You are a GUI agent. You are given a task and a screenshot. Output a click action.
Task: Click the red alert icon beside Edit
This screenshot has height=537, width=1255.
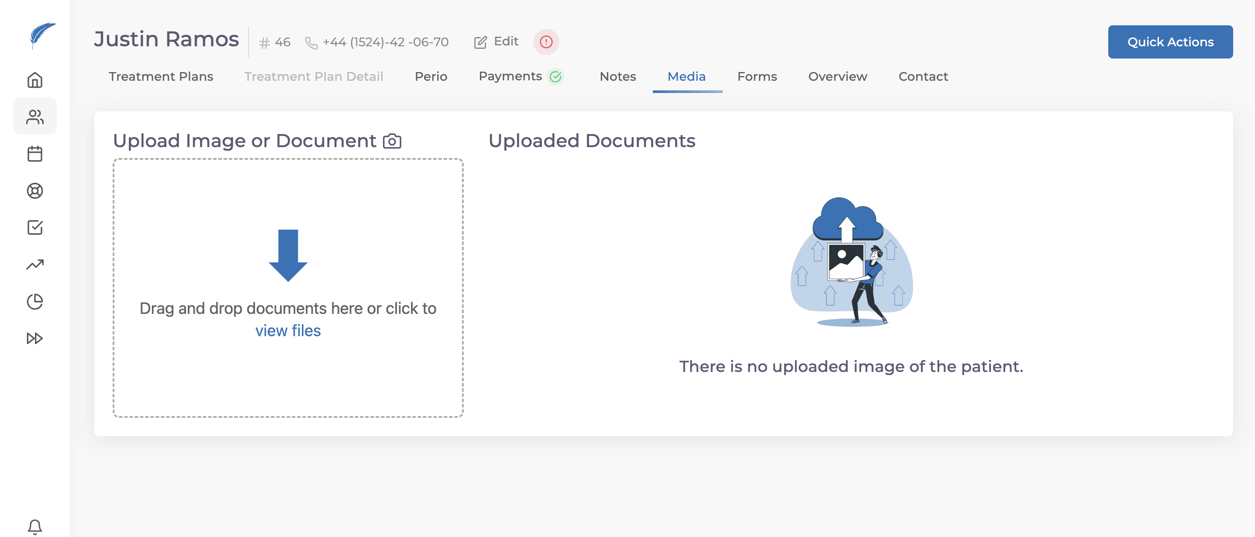pyautogui.click(x=546, y=42)
